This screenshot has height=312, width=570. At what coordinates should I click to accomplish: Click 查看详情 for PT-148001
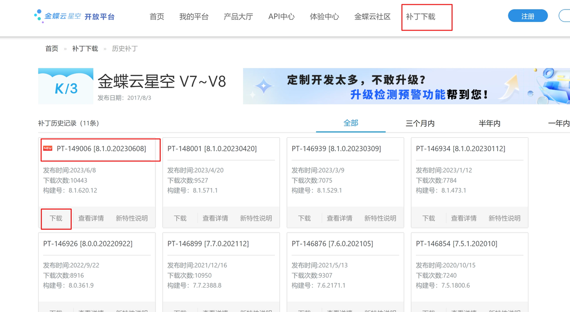[215, 218]
